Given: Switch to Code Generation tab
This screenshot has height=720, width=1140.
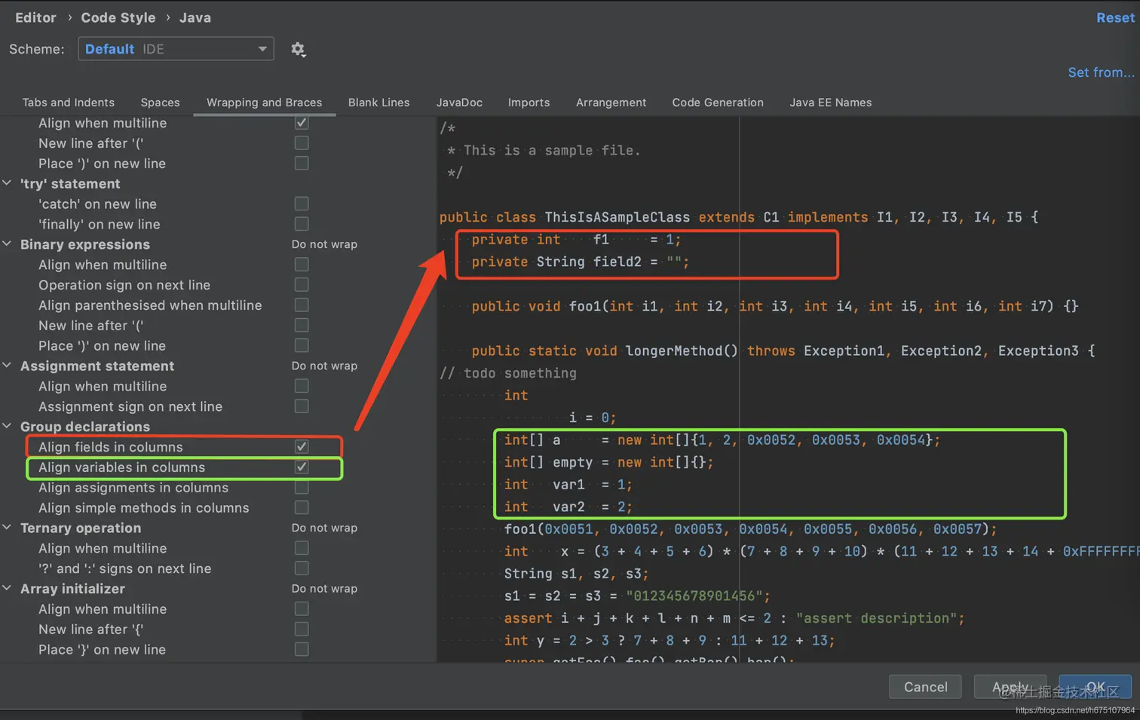Looking at the screenshot, I should (x=718, y=103).
